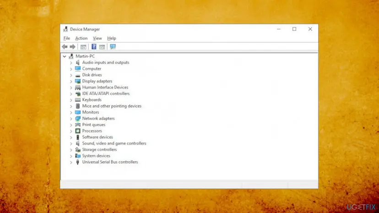The height and width of the screenshot is (213, 379).
Task: Click the Scan for hardware changes icon
Action: coord(113,47)
